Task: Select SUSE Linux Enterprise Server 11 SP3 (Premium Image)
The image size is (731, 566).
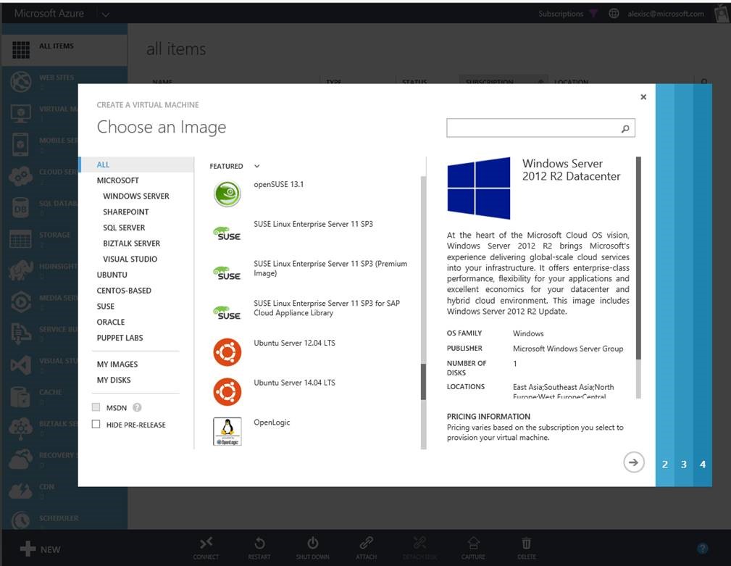Action: [x=330, y=269]
